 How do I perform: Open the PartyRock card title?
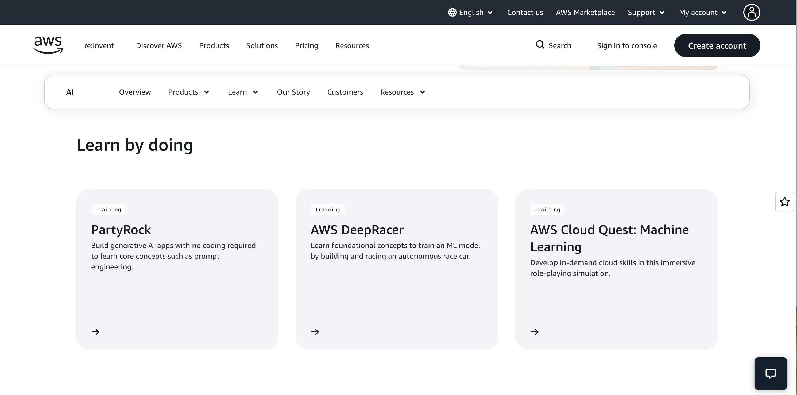point(121,230)
